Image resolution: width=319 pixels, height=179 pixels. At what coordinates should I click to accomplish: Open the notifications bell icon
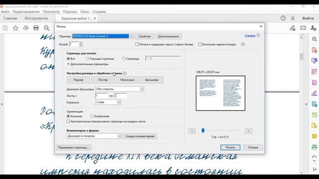click(x=293, y=18)
